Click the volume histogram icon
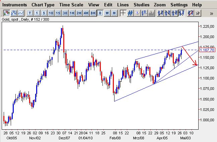This screenshot has height=142, width=217. coord(151,13)
